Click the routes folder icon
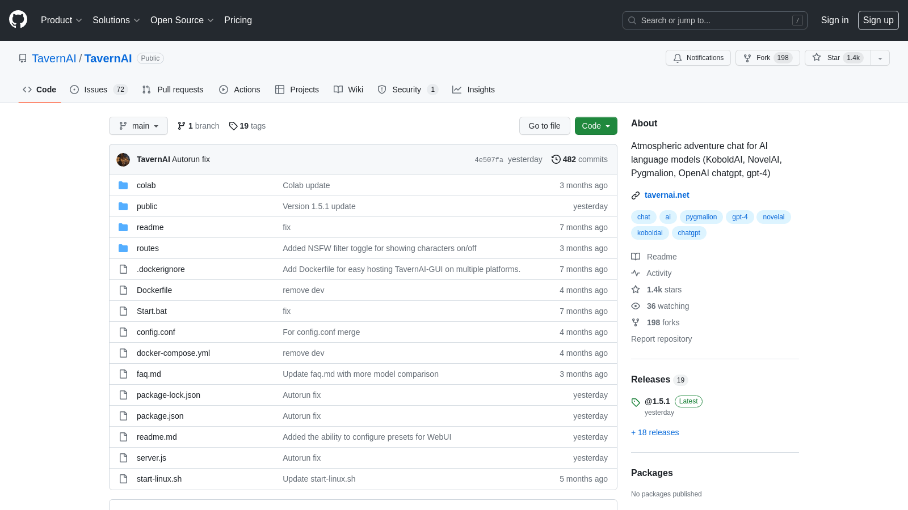Viewport: 908px width, 510px height. click(123, 248)
